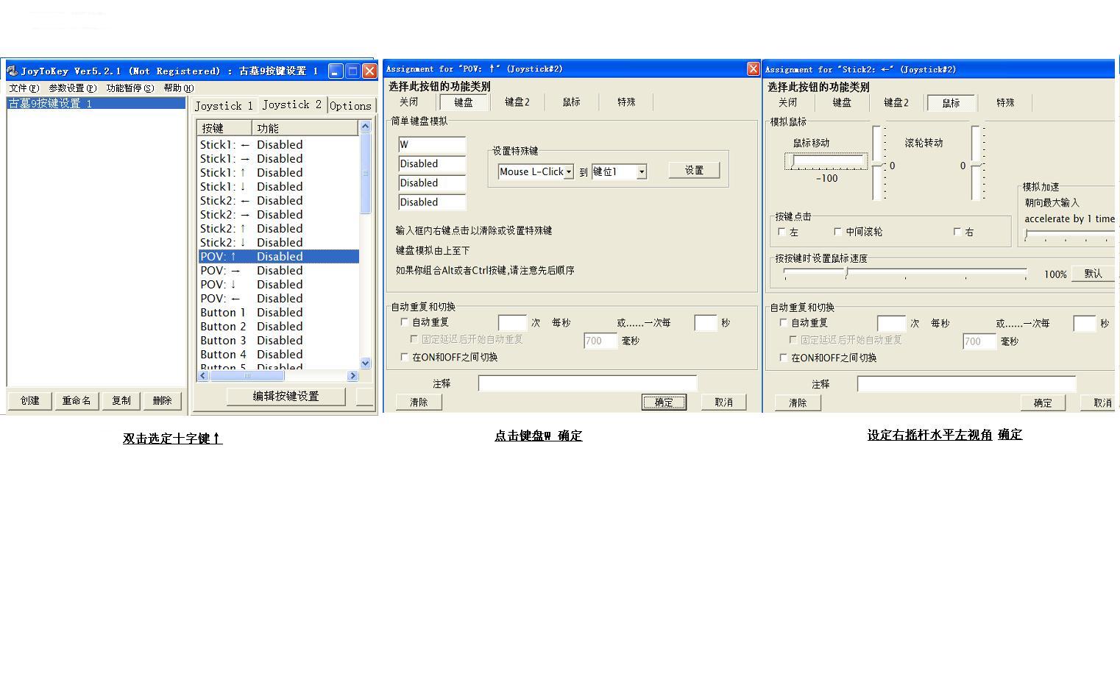Screen dimensions: 1120x699
Task: Click the key field containing W
Action: [x=432, y=145]
